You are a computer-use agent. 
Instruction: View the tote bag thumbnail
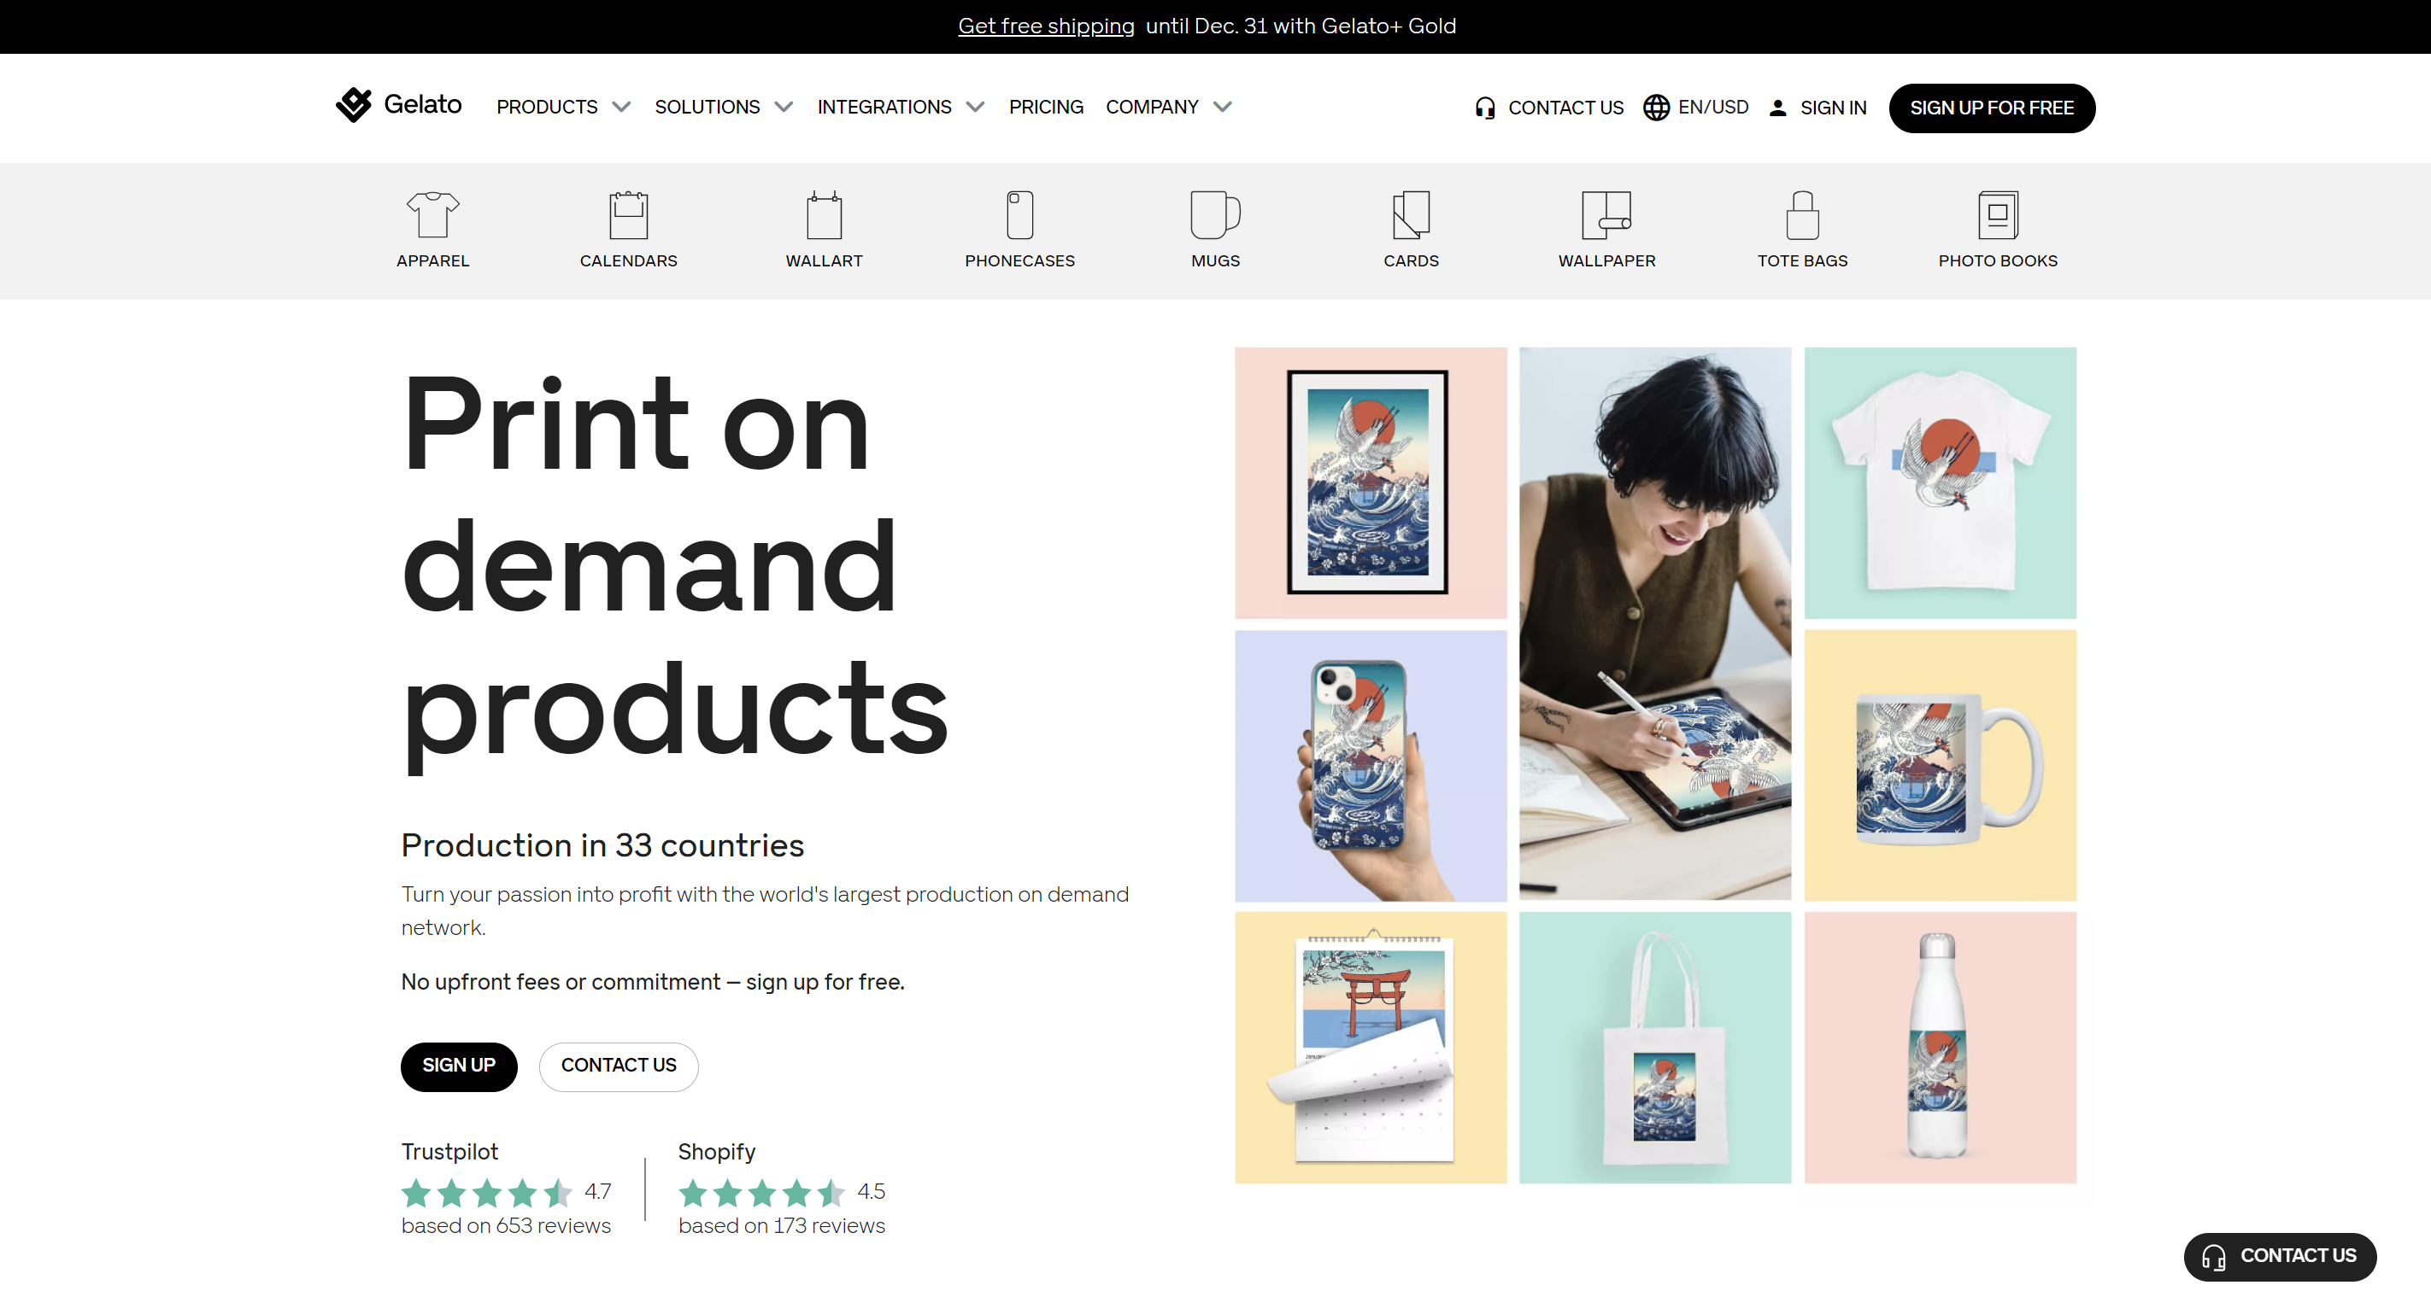click(x=1654, y=1047)
